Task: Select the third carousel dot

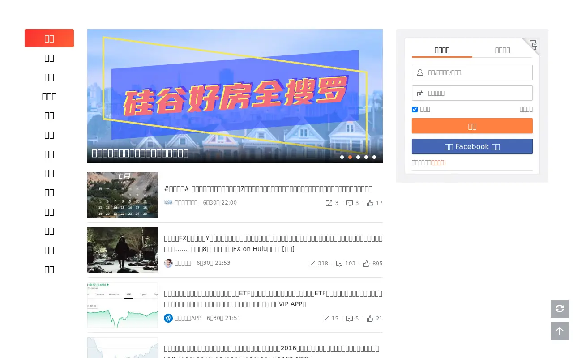Action: tap(358, 157)
